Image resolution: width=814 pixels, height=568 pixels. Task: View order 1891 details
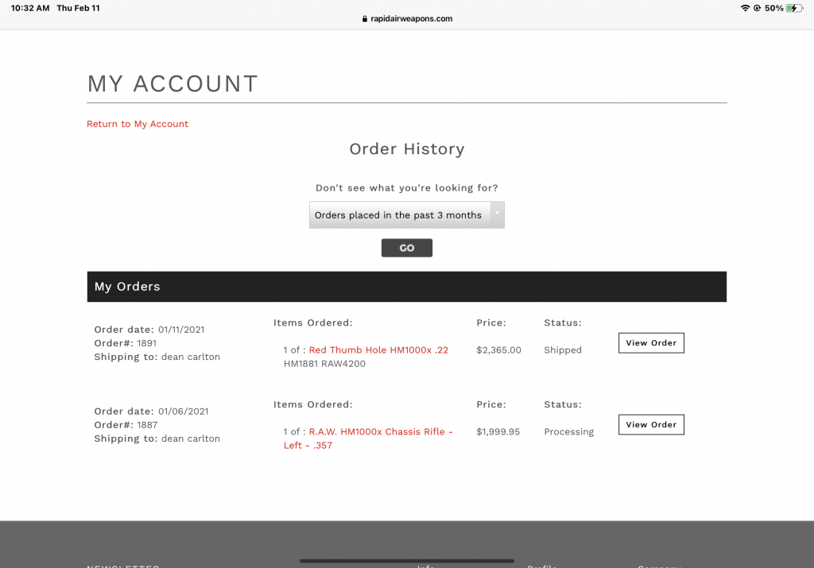[651, 343]
